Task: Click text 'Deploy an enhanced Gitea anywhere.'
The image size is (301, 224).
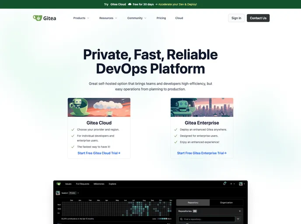Action: 203,129
